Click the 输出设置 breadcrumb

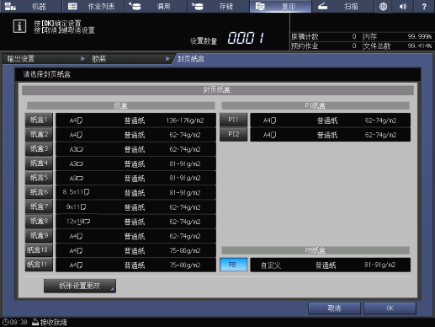[x=45, y=59]
